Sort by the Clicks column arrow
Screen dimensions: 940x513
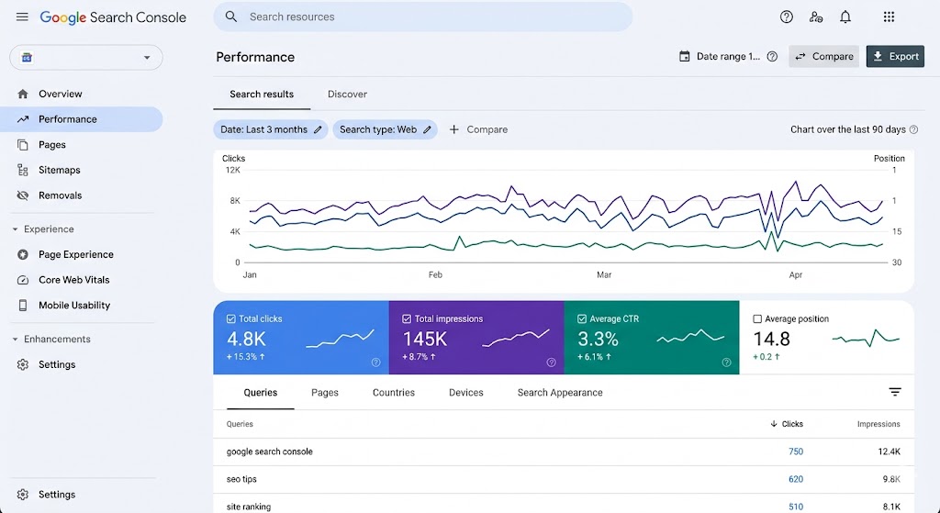point(773,424)
